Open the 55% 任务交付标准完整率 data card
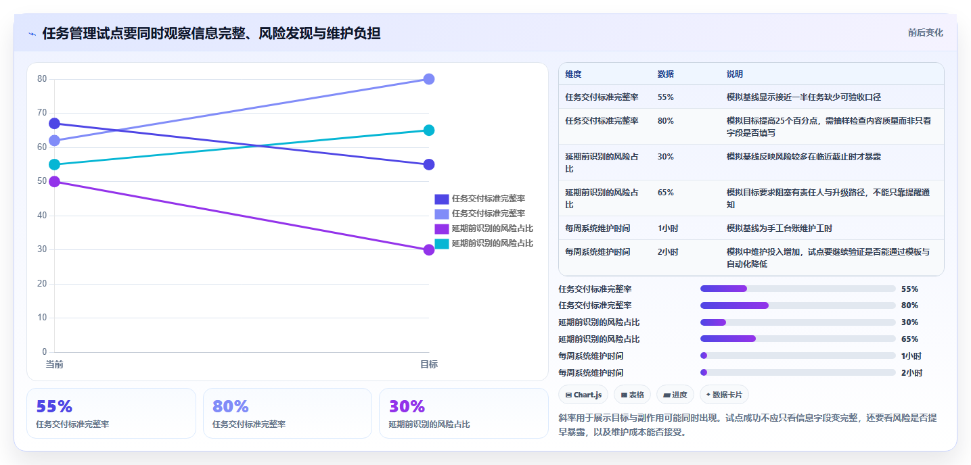971x465 pixels. point(111,413)
